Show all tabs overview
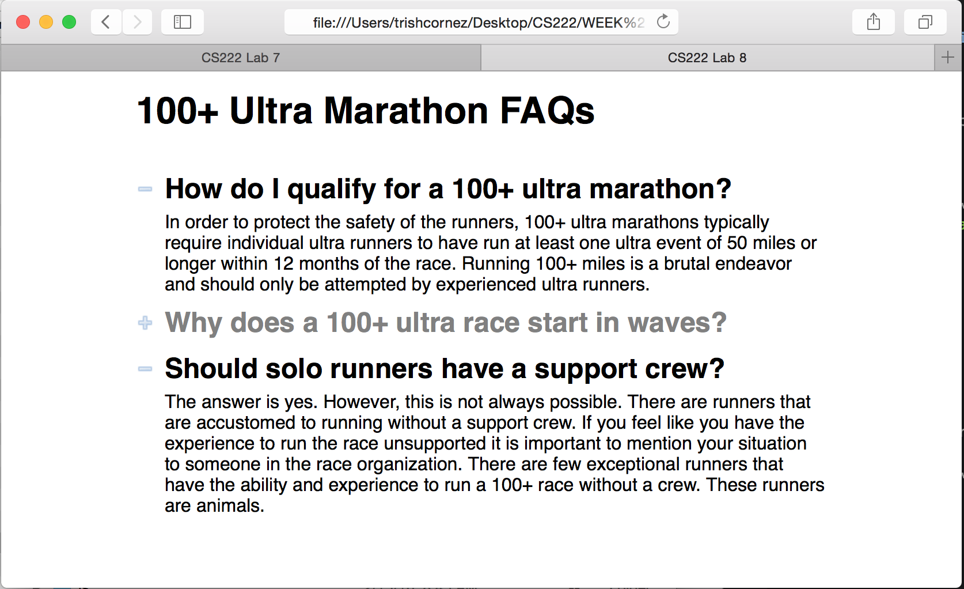 (925, 22)
